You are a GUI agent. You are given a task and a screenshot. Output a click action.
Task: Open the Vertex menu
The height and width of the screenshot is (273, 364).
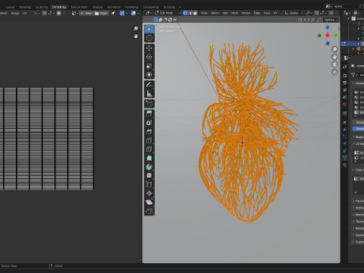(246, 13)
